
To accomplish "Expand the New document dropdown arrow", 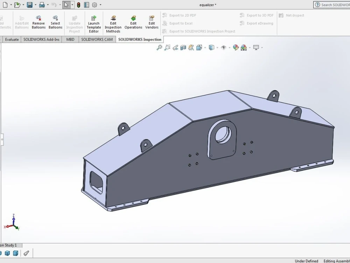I will [x=11, y=5].
